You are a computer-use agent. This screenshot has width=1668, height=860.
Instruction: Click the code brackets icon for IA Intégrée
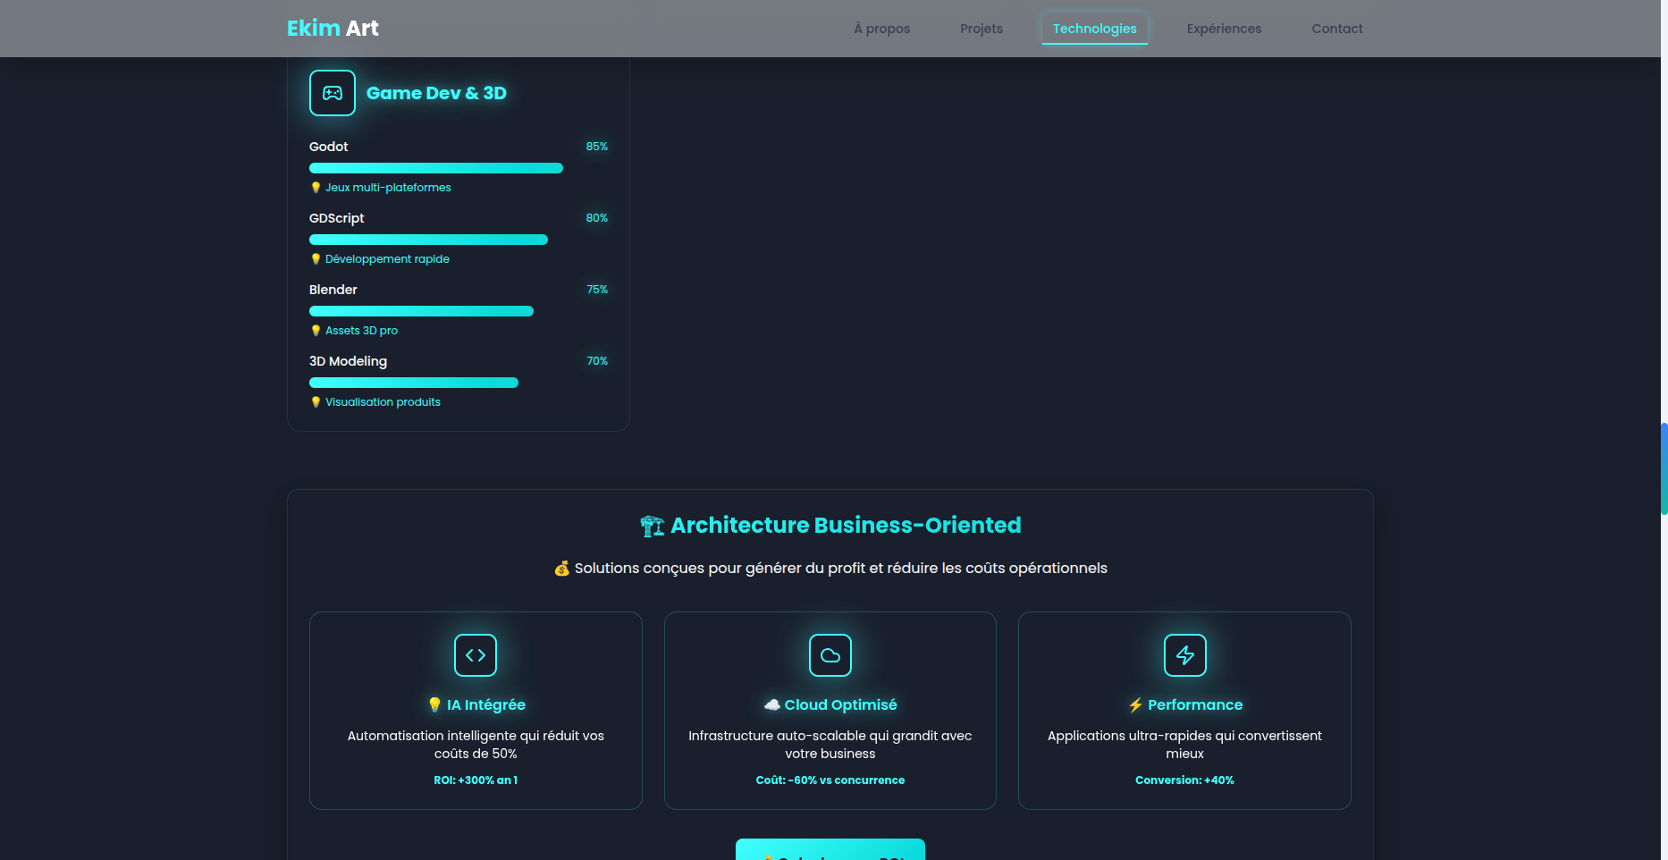(476, 655)
